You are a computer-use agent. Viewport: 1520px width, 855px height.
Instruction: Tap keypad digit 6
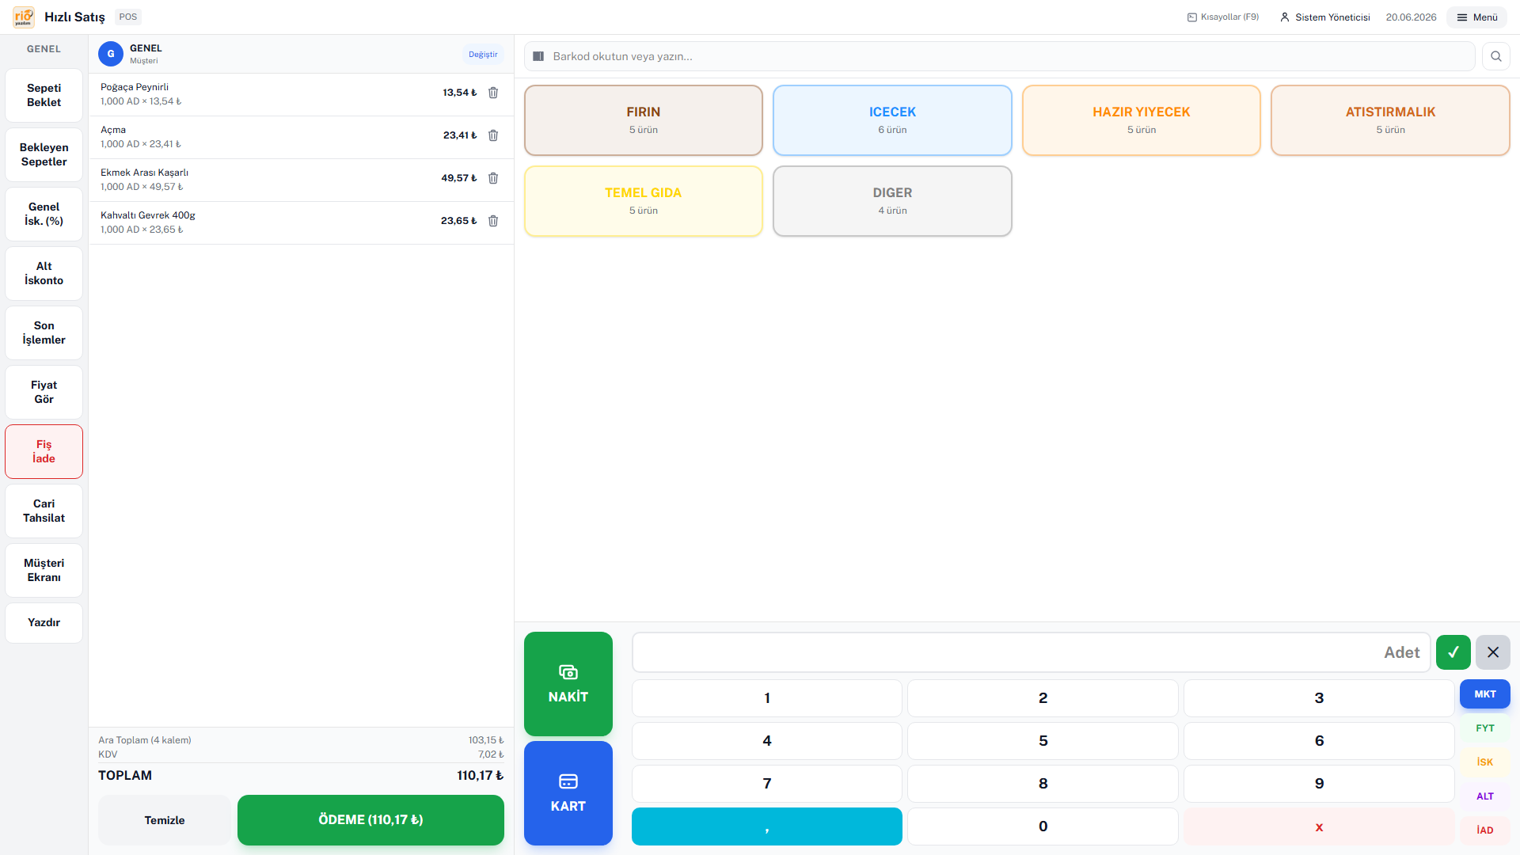tap(1319, 741)
